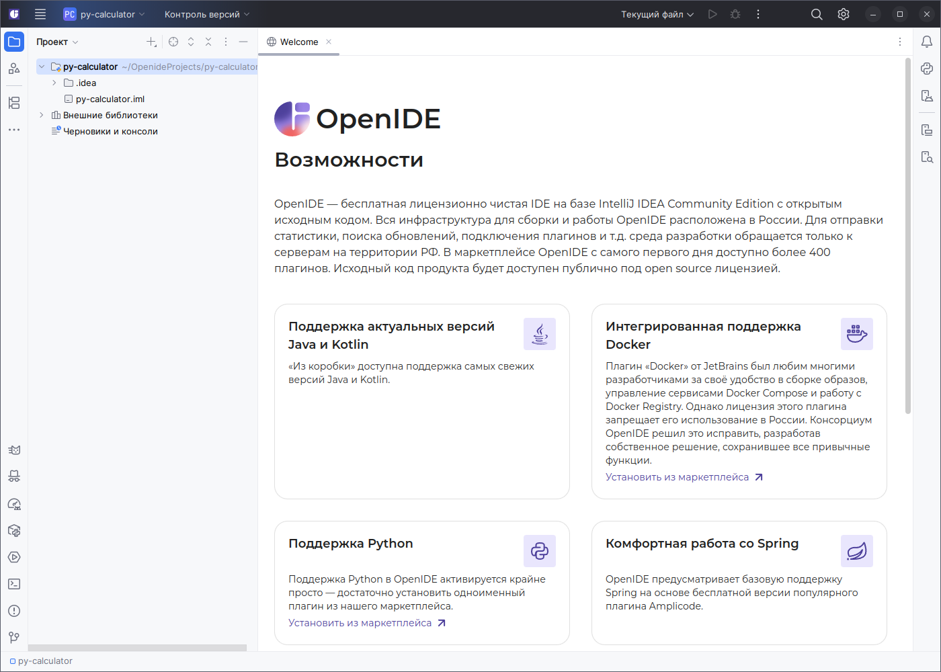The width and height of the screenshot is (941, 672).
Task: Open Terminal tool window in left sidebar
Action: (14, 584)
